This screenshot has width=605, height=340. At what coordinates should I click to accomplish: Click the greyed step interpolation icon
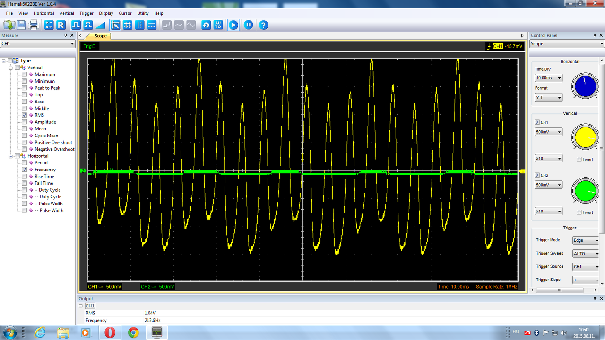(167, 25)
